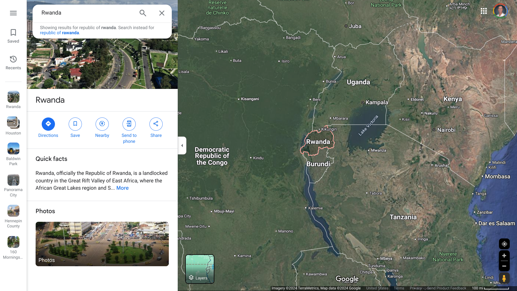Click the Saved bookmark icon
Viewport: 517px width, 291px height.
pos(13,33)
